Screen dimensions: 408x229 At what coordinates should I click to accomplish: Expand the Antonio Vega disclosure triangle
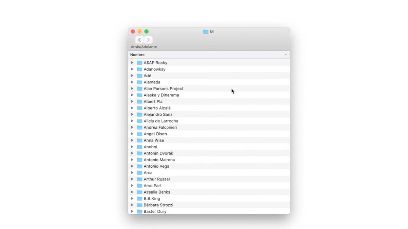point(132,166)
